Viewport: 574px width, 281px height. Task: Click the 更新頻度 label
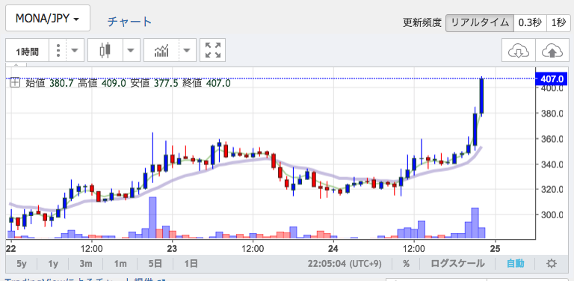point(422,22)
